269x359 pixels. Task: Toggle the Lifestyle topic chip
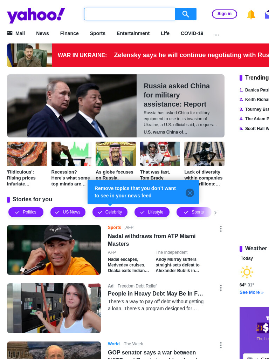[x=152, y=212]
